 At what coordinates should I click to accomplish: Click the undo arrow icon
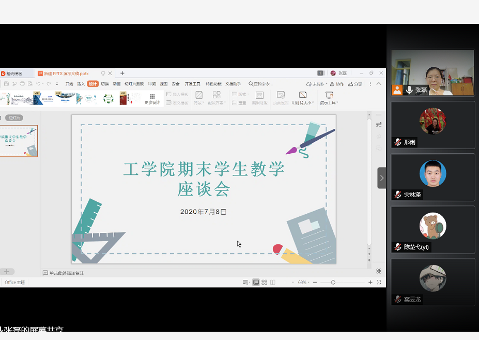(38, 84)
